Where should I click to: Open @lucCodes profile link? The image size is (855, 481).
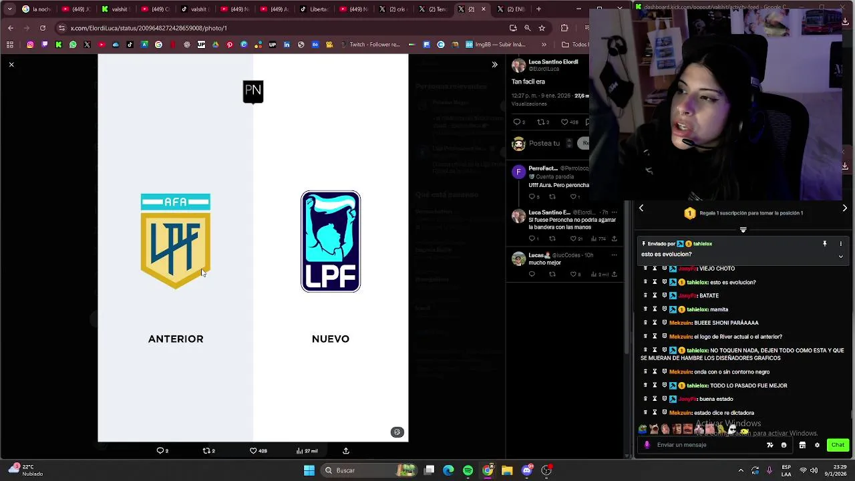tap(566, 255)
